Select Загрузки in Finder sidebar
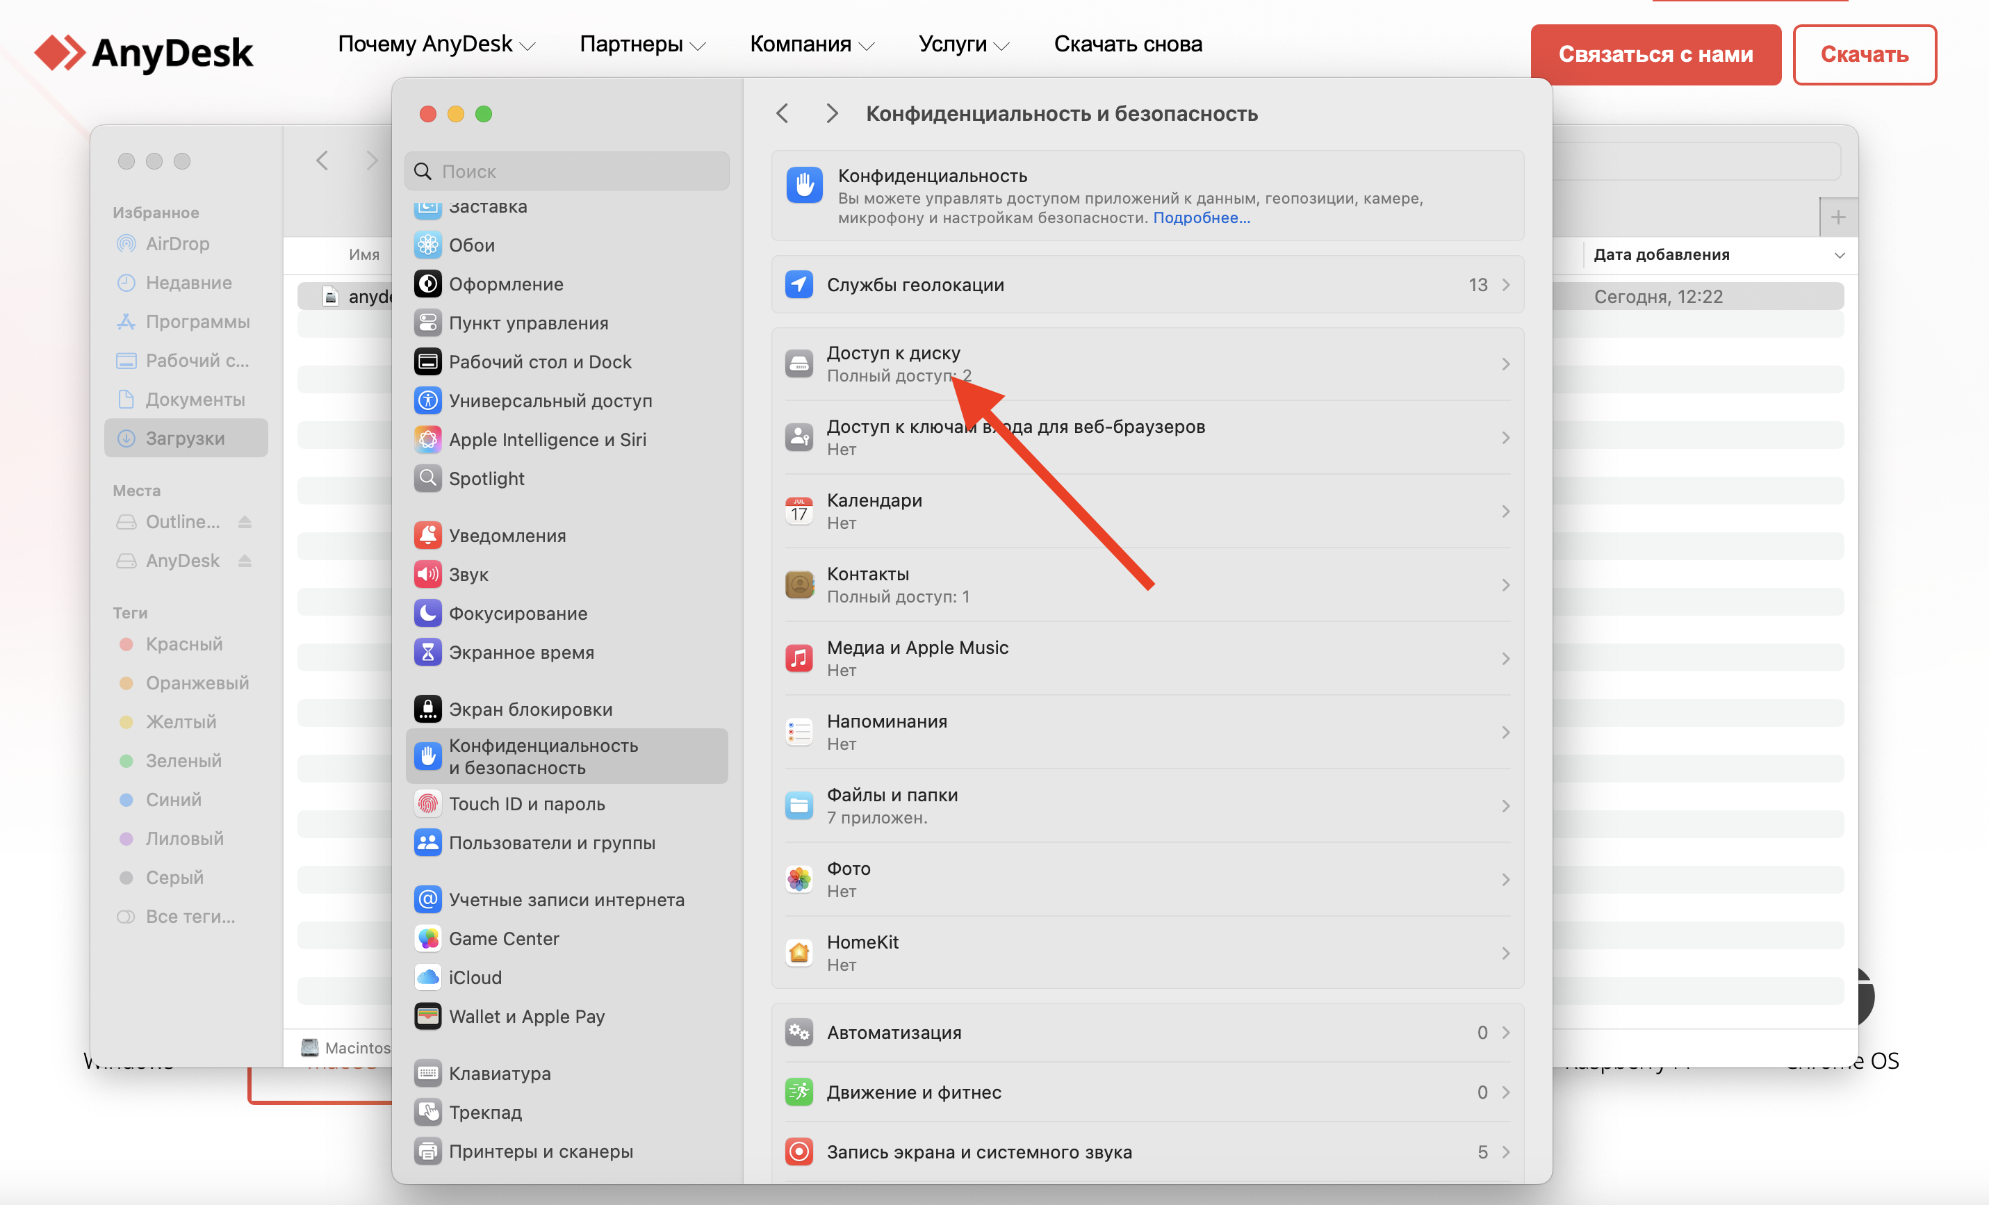 click(186, 438)
